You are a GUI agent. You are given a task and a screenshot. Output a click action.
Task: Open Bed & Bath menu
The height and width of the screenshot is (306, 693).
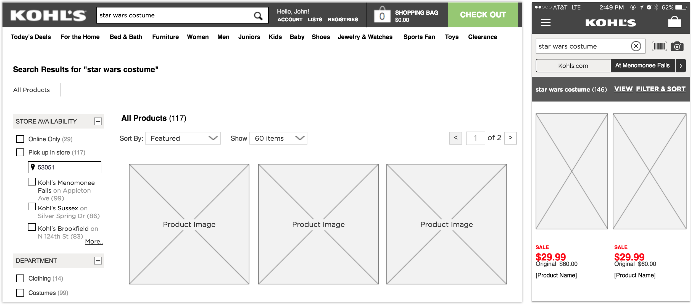[x=126, y=37]
